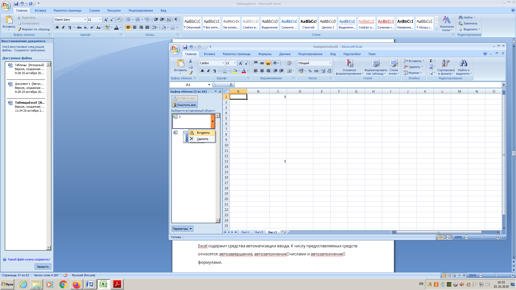Open link Какой файл нужно сохранить?
The height and width of the screenshot is (290, 516).
pos(29,259)
